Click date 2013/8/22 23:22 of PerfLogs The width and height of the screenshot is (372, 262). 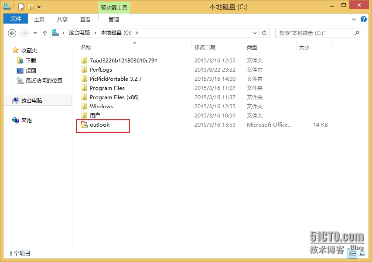tap(215, 70)
